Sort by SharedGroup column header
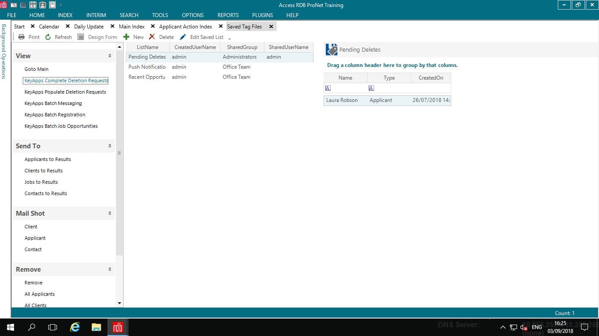The height and width of the screenshot is (336, 599). click(242, 47)
